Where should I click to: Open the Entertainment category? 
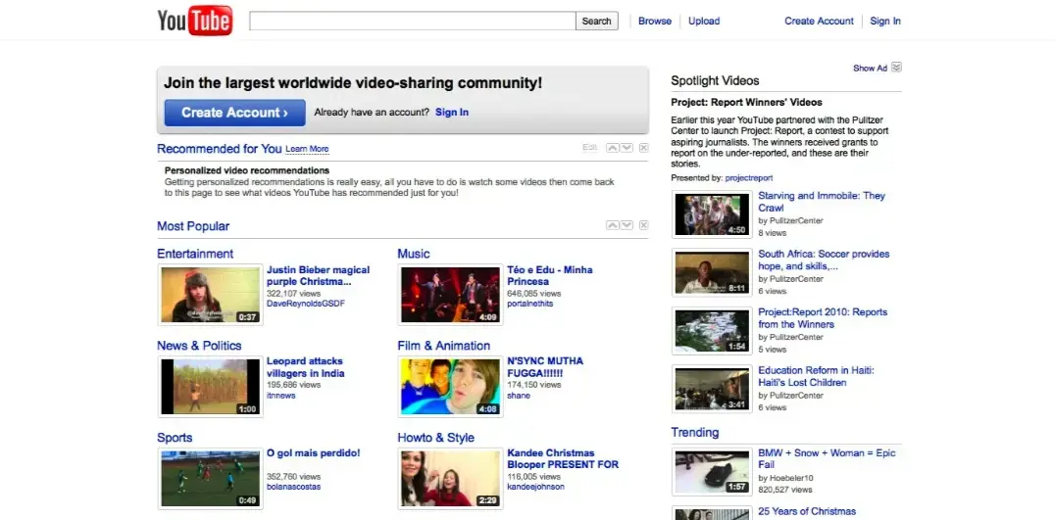coord(195,254)
